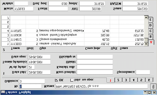
Task: Click the Sprzedawca input field
Action: 143,72
